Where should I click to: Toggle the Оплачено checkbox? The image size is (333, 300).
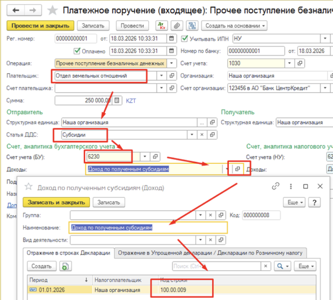[x=76, y=51]
